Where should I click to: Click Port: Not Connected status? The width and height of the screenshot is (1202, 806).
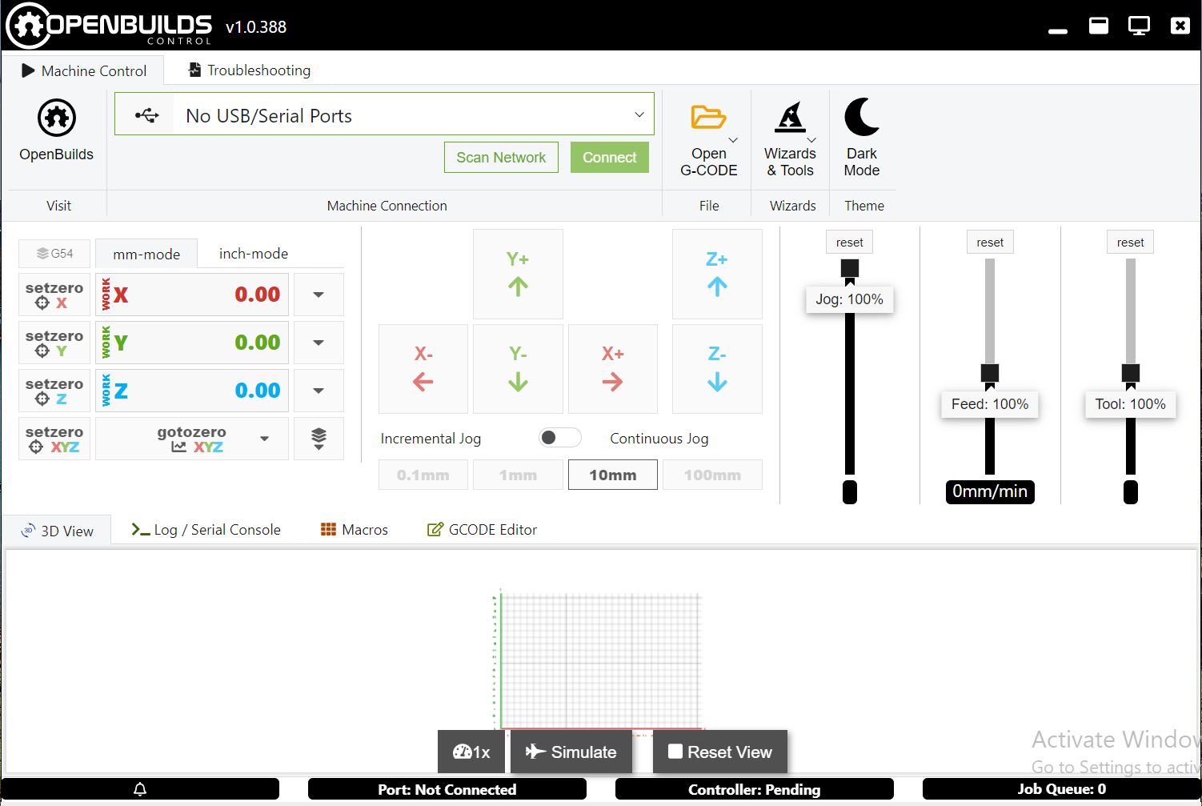tap(447, 789)
